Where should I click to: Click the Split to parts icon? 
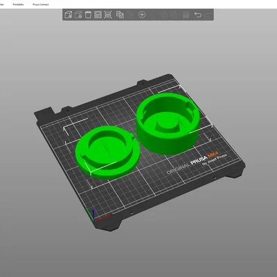(x=174, y=15)
